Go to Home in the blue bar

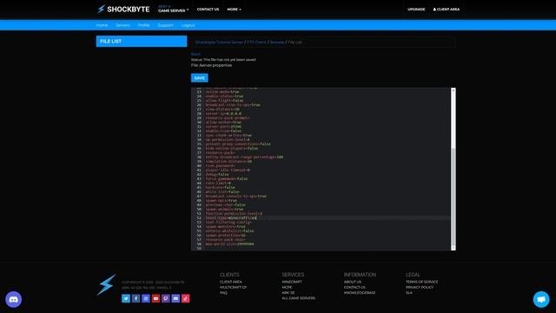(x=102, y=25)
